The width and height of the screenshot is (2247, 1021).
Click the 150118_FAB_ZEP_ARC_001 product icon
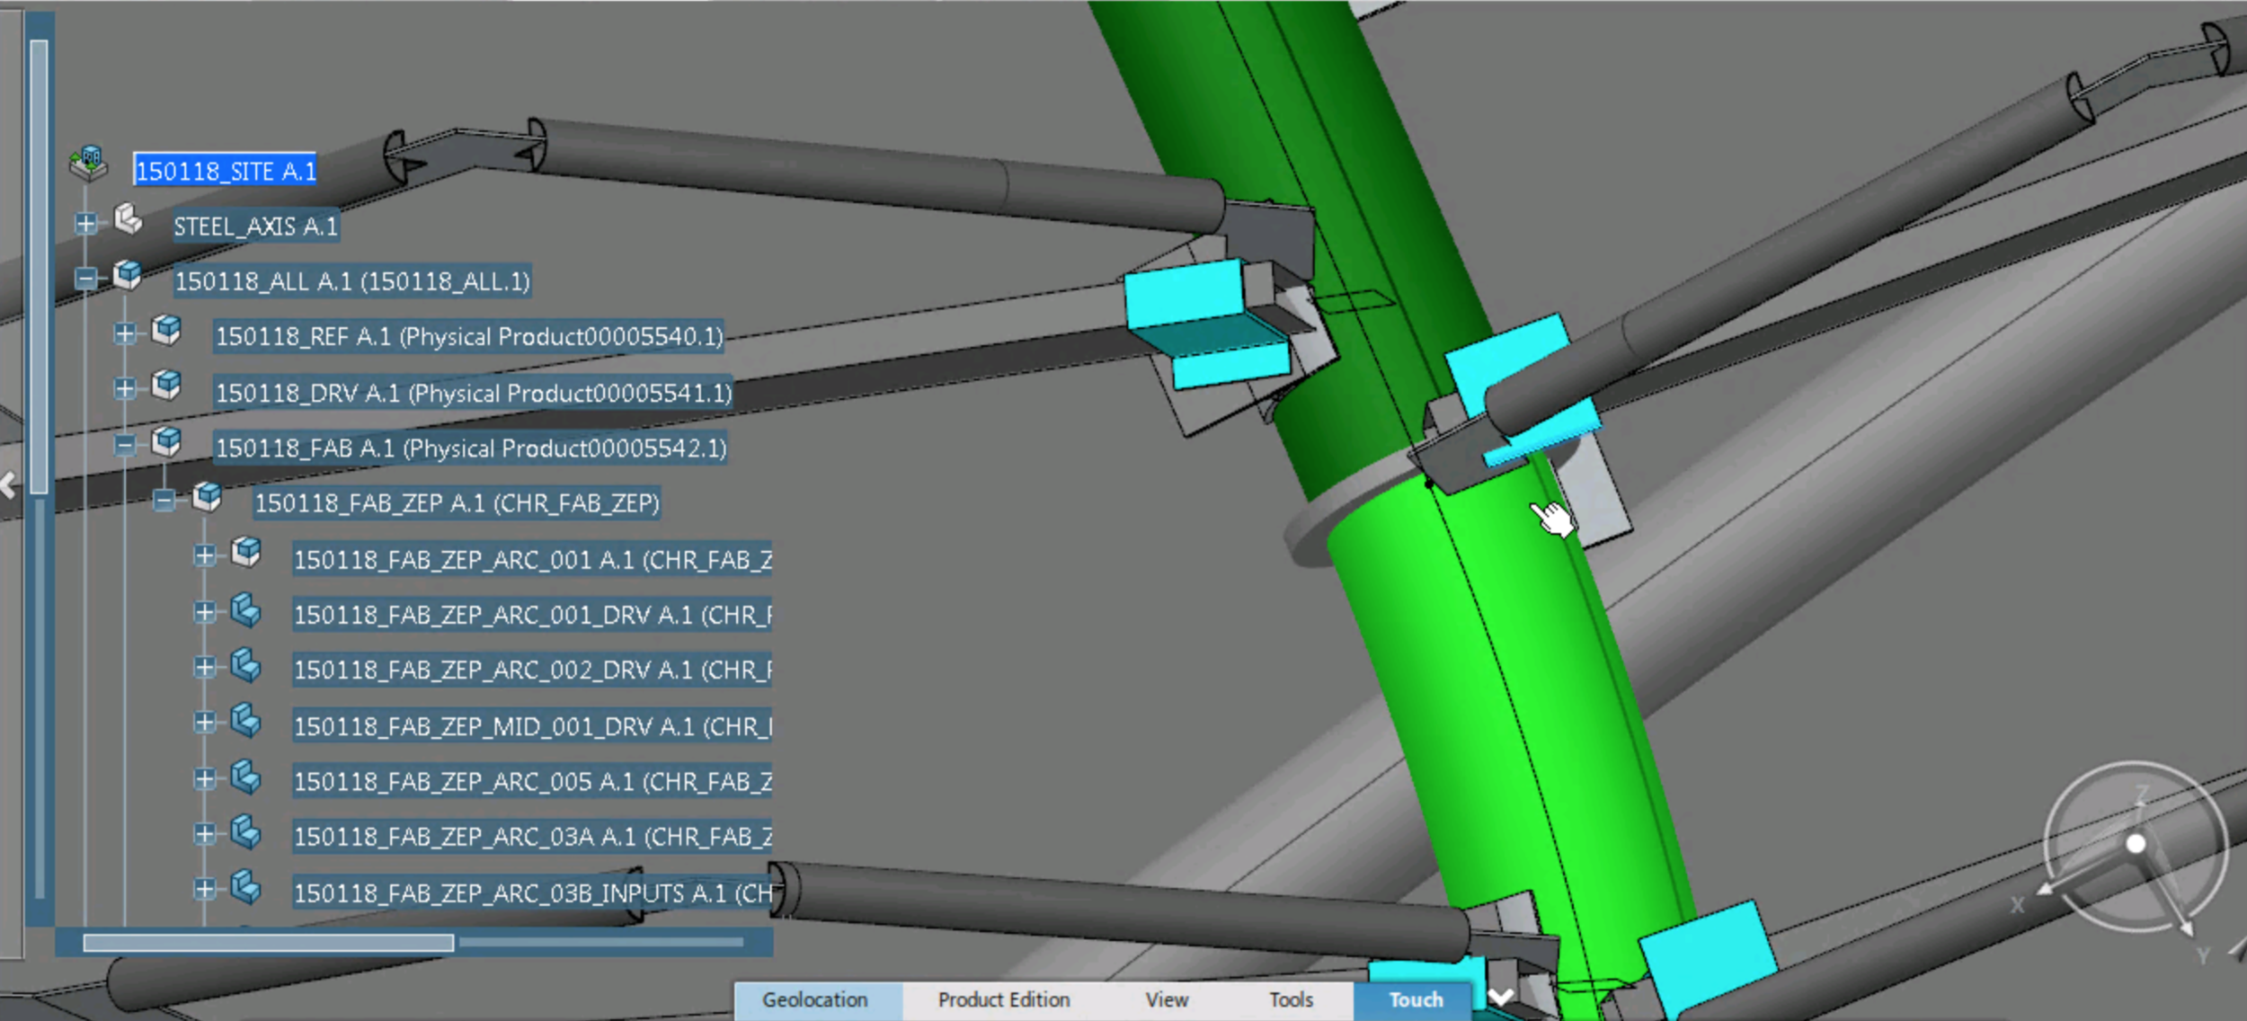coord(246,552)
